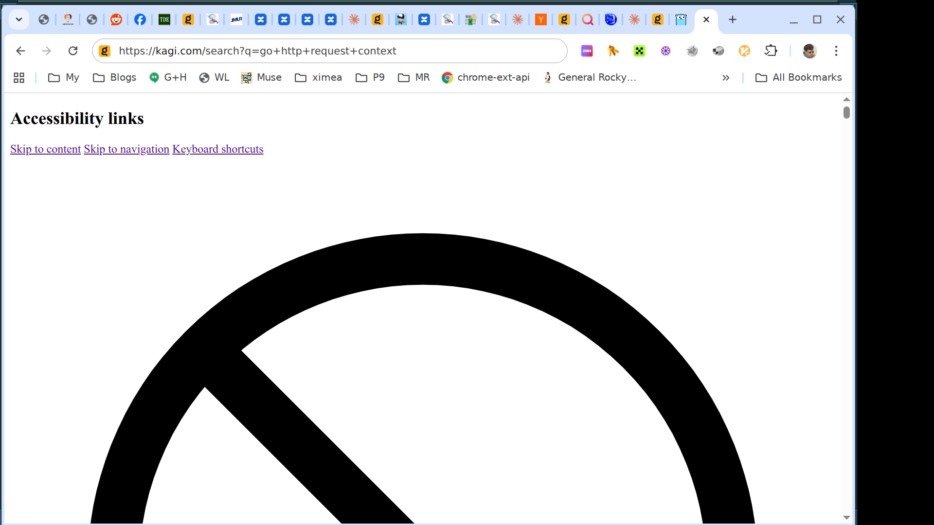The image size is (934, 525).
Task: Open the All Bookmarks folder
Action: 798,78
